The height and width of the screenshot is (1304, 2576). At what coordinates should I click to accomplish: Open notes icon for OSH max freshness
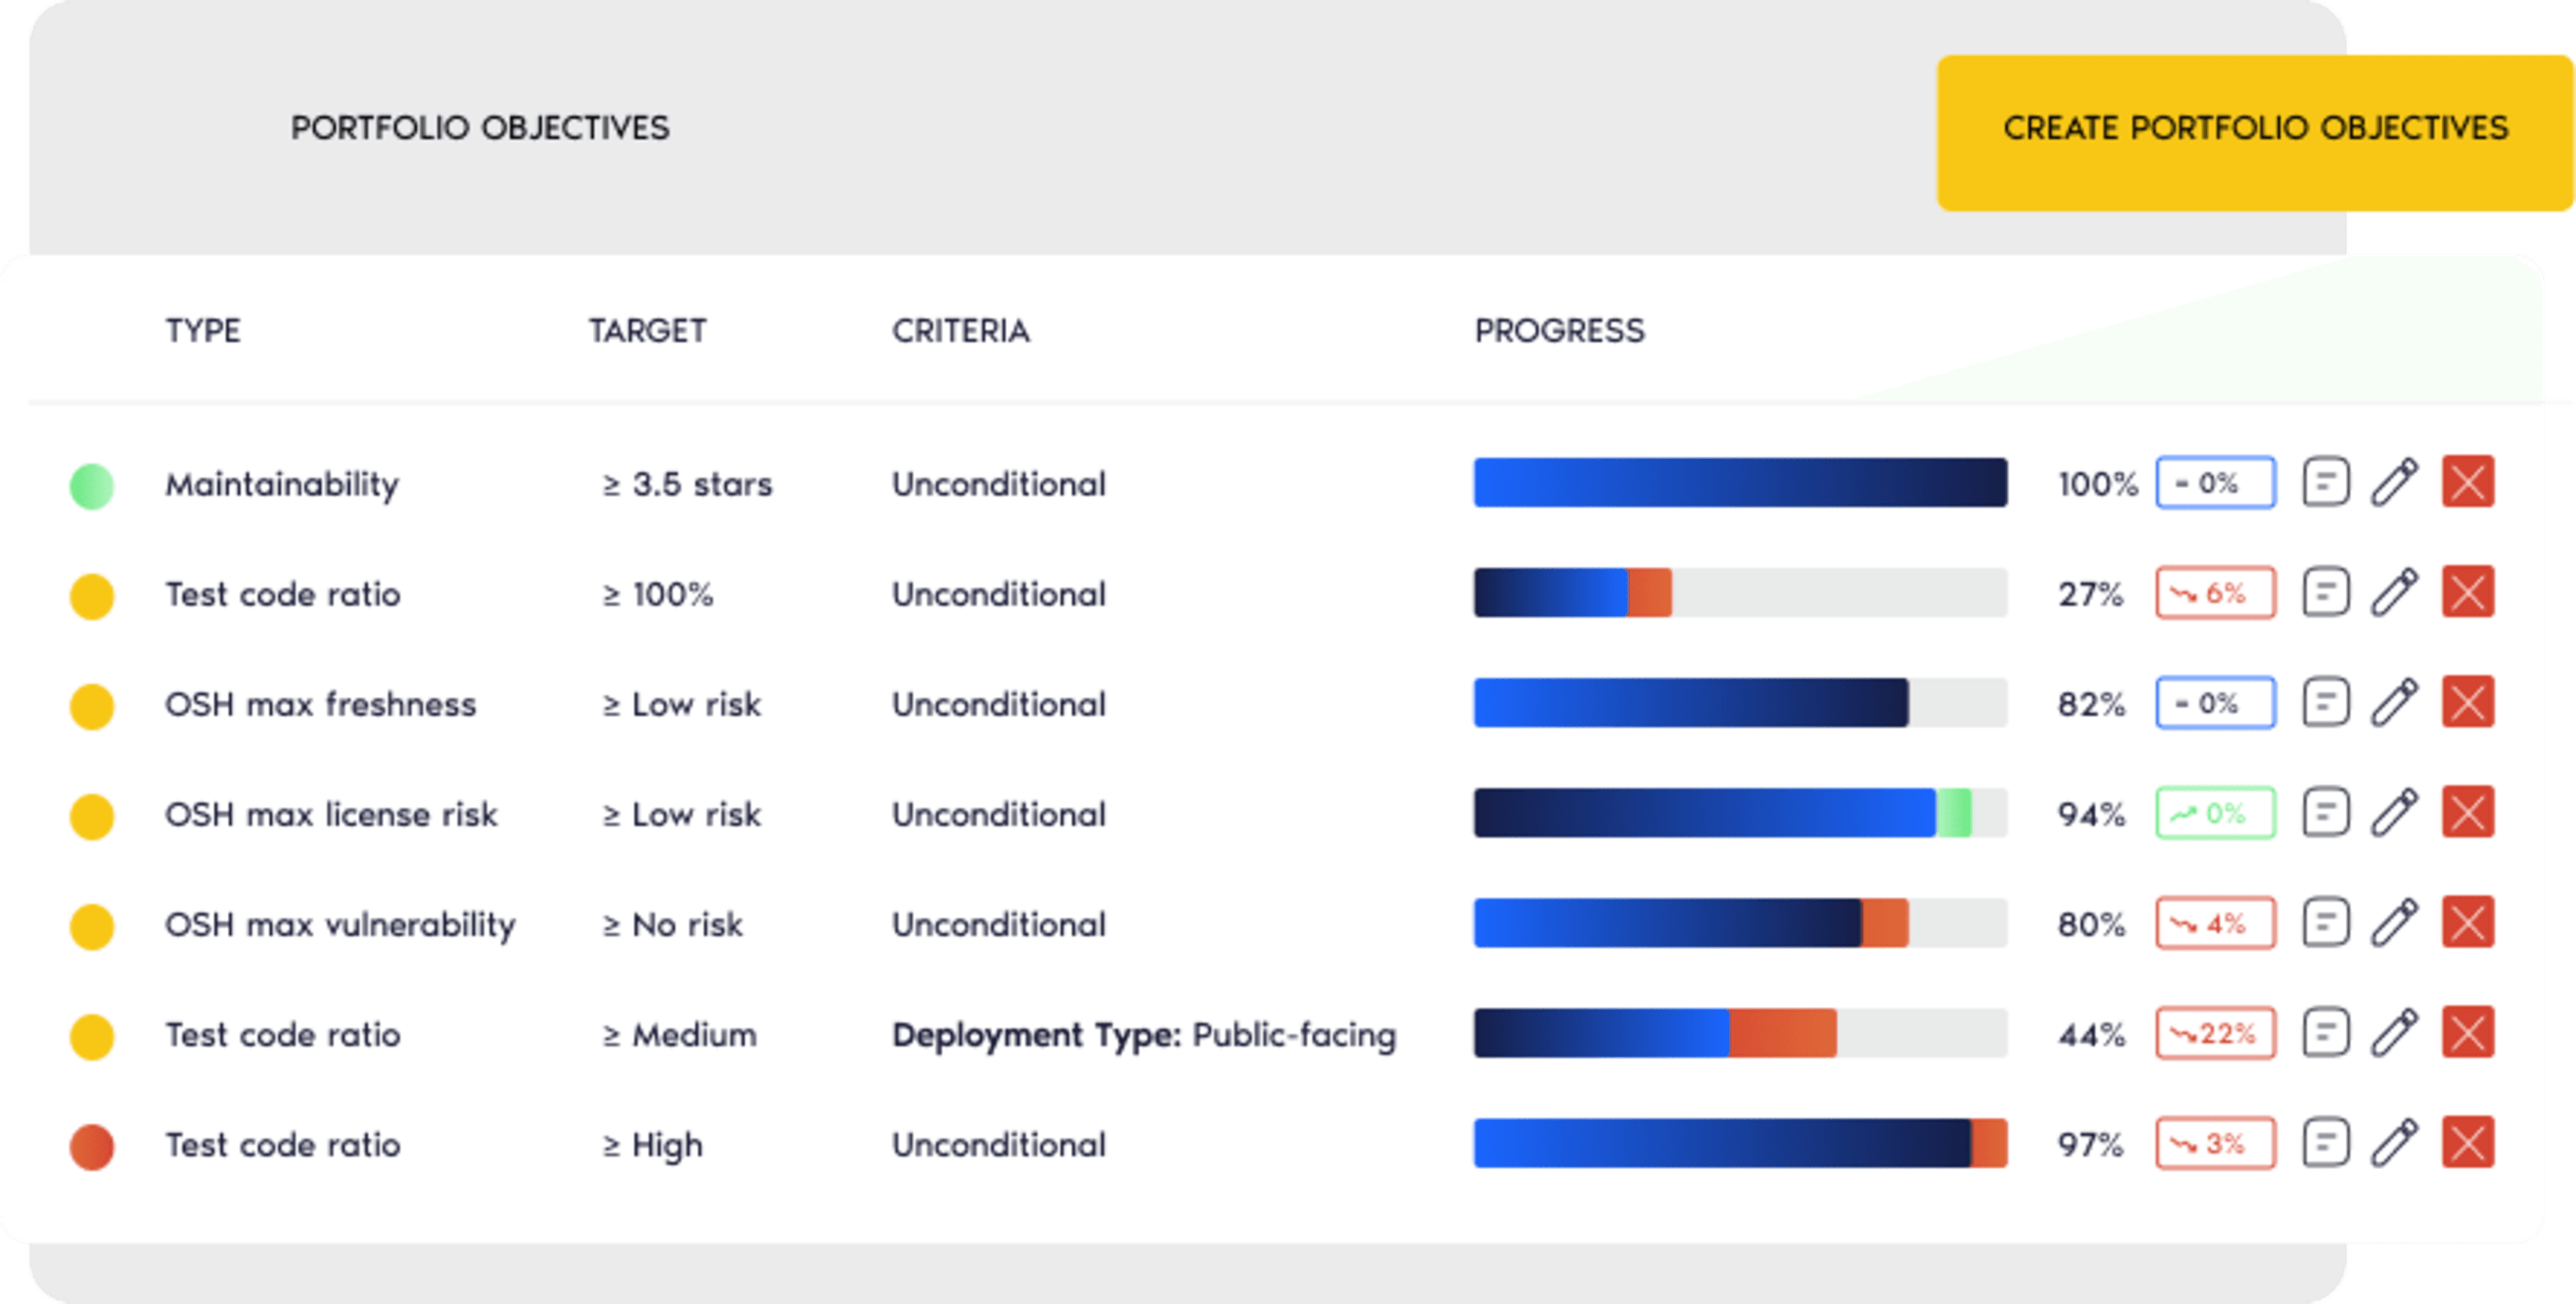pos(2325,703)
